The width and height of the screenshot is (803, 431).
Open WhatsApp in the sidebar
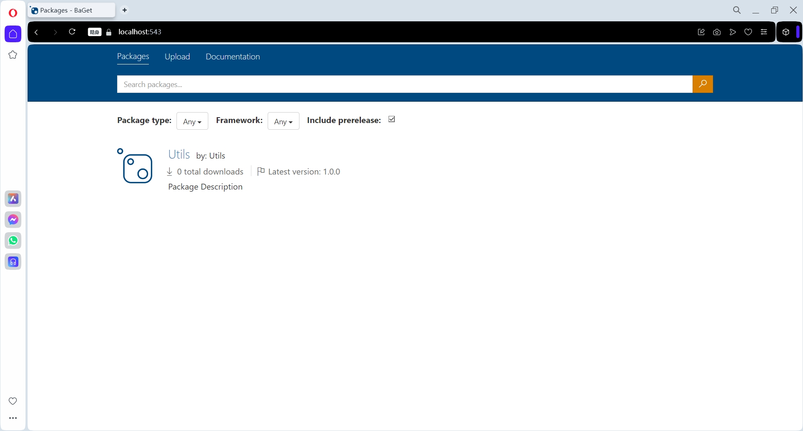(13, 241)
